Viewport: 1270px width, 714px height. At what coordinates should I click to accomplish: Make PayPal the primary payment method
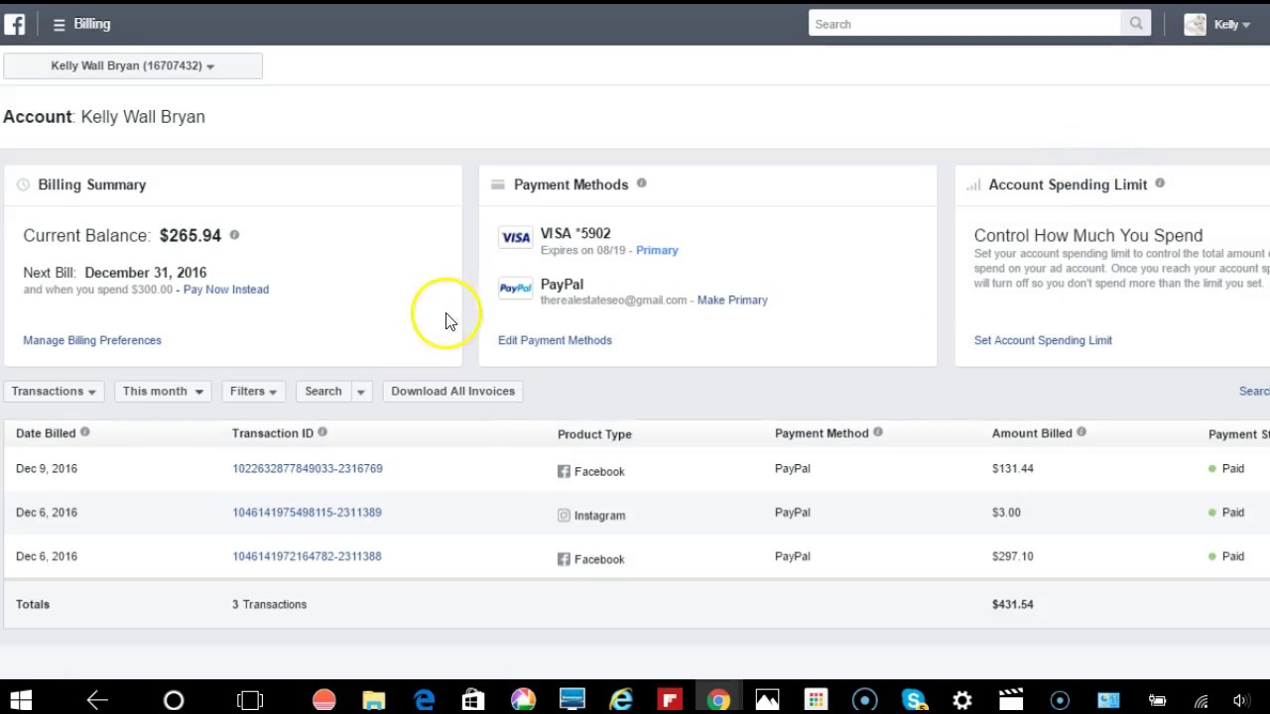tap(732, 299)
